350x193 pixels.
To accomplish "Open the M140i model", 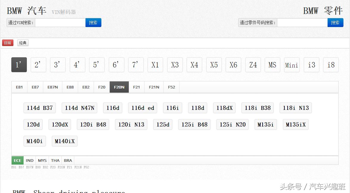I will coord(35,141).
